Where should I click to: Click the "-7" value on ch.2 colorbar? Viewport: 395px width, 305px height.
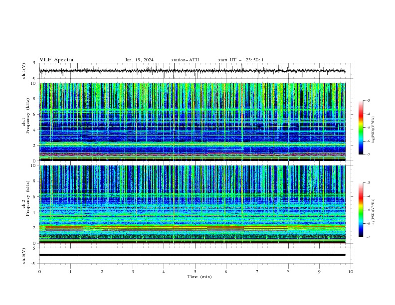368,237
